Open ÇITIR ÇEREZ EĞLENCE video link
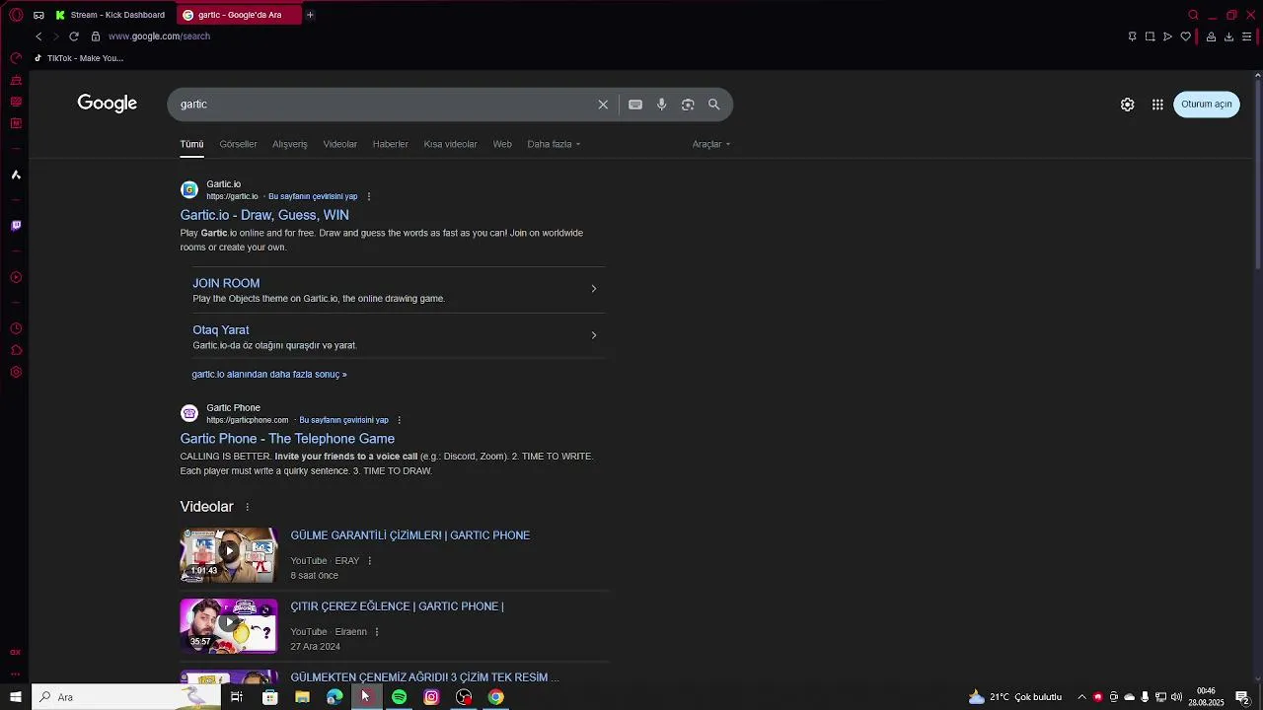Image resolution: width=1263 pixels, height=710 pixels. [397, 606]
